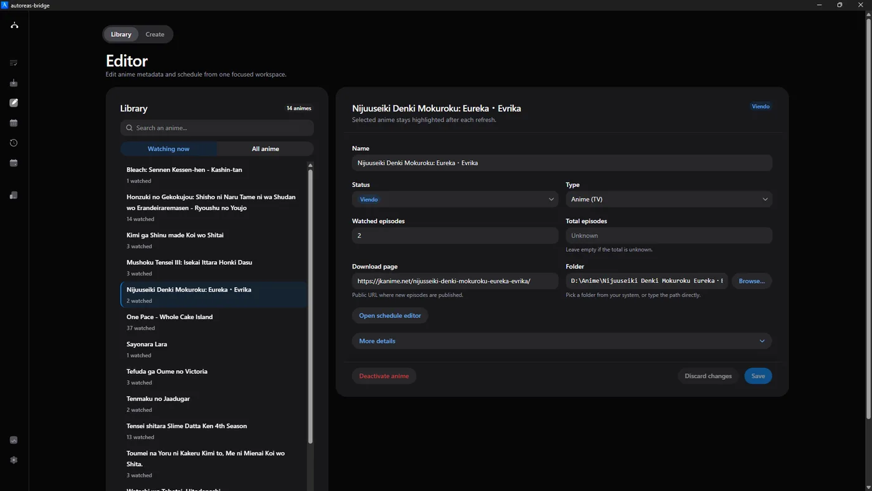Select Tensei shitara Slime Datta Ken 4th Season

[214, 431]
